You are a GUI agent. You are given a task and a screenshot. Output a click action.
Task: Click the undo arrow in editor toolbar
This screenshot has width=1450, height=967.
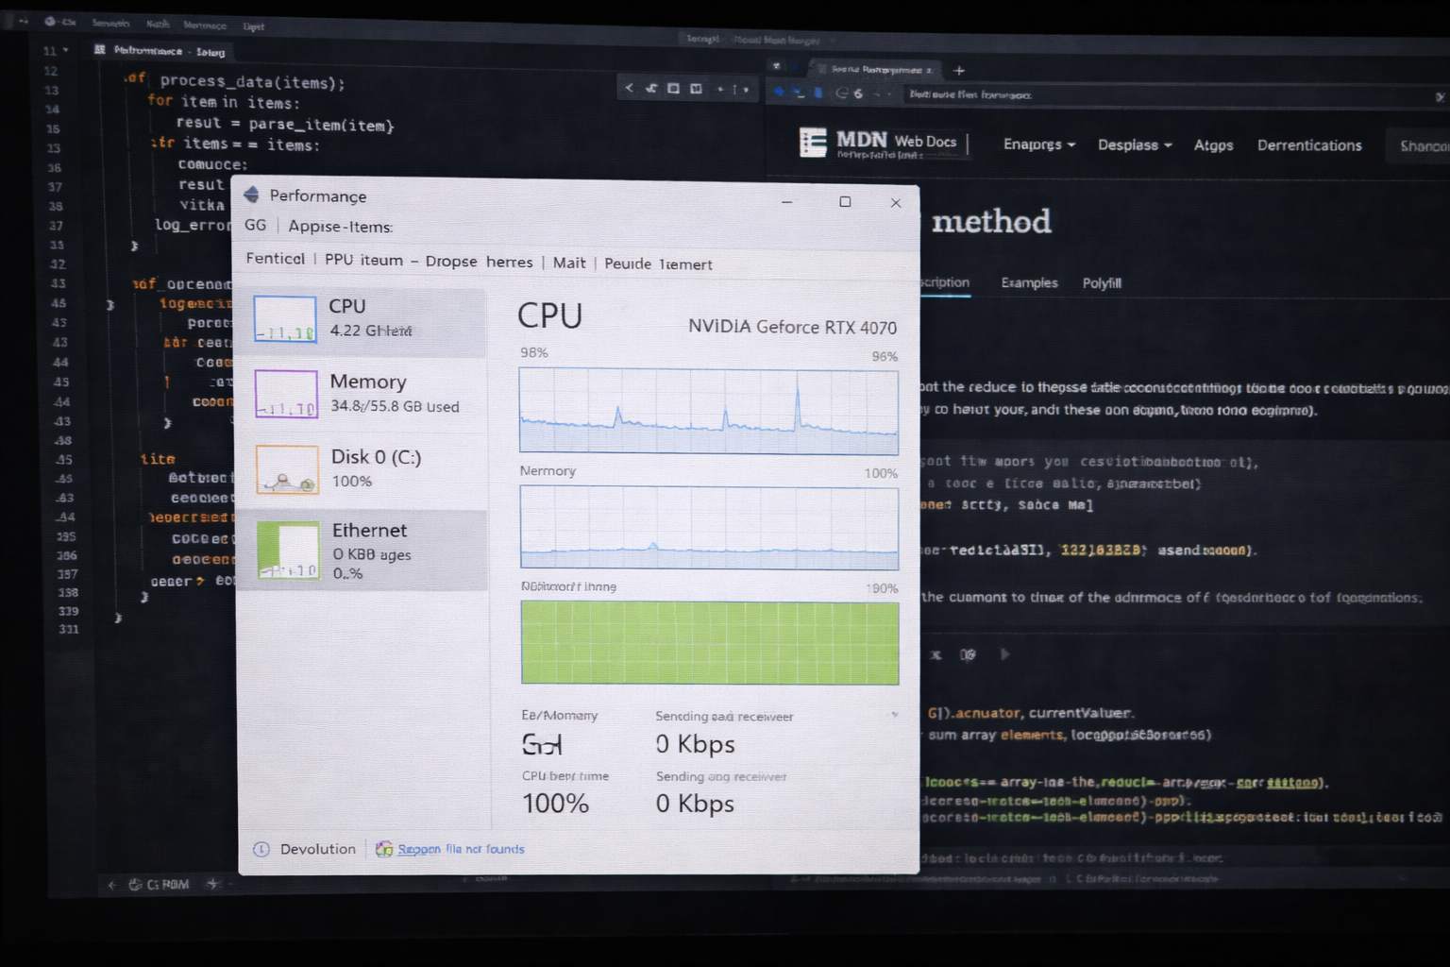click(651, 89)
